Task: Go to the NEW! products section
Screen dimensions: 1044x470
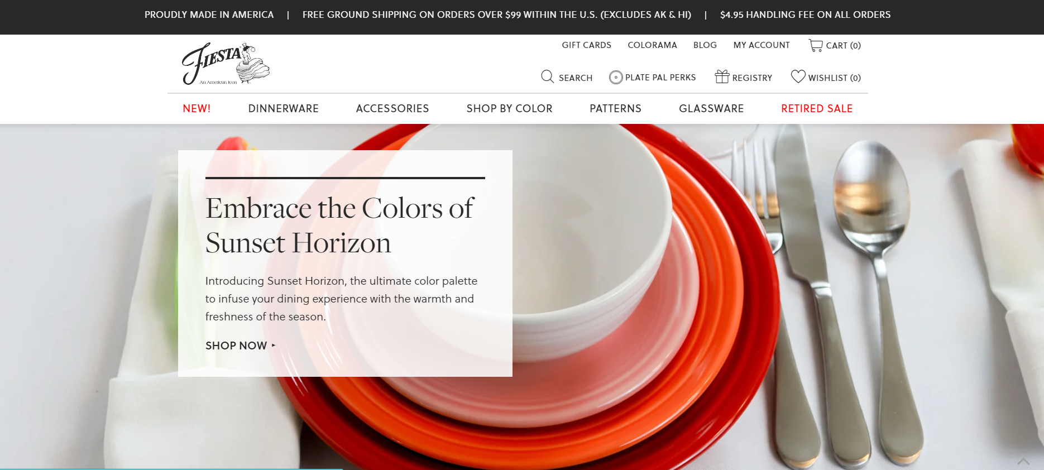Action: point(197,108)
